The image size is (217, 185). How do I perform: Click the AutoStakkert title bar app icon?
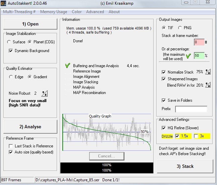(x=3, y=3)
